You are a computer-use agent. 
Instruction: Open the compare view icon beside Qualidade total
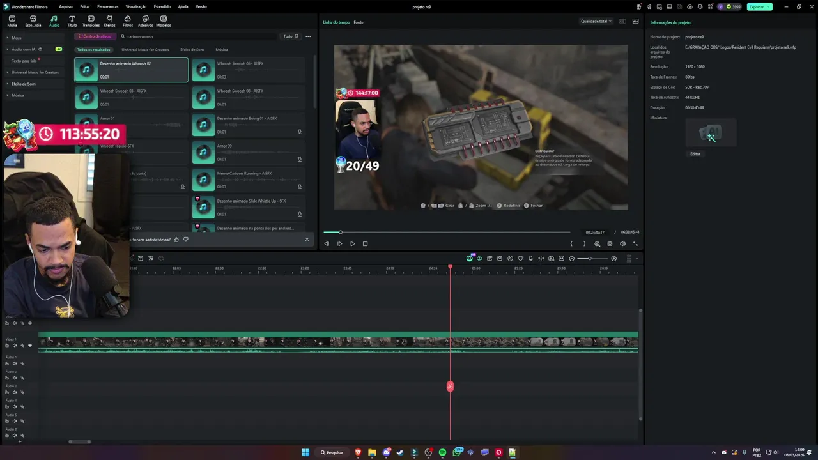(x=622, y=21)
